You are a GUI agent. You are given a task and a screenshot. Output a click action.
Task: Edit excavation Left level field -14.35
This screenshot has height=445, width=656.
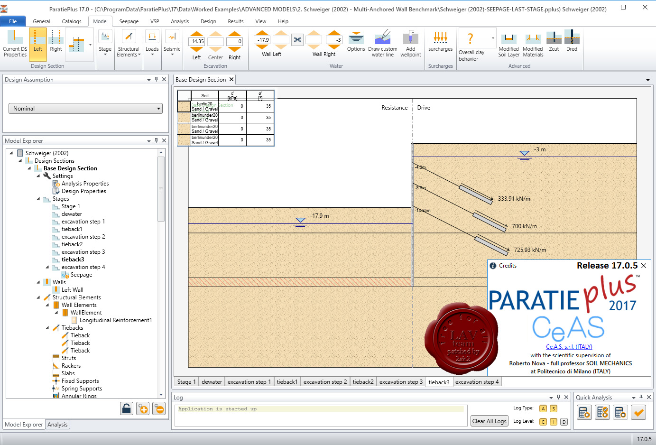coord(196,41)
